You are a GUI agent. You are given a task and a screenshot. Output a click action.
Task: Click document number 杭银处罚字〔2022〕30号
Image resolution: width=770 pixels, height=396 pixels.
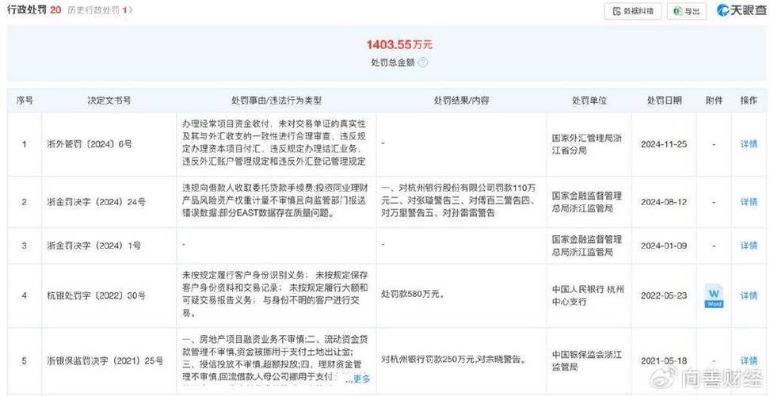click(97, 295)
